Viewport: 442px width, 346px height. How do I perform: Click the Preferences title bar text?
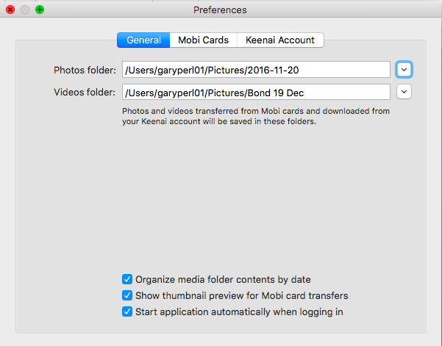coord(220,10)
